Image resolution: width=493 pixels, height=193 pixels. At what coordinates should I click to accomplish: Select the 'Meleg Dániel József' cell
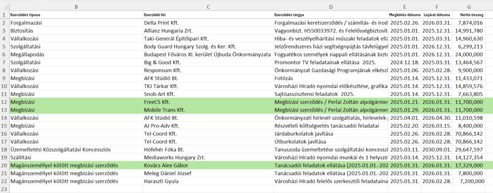[208, 174]
